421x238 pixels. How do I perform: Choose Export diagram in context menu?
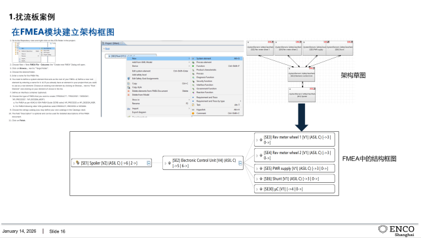point(158,112)
